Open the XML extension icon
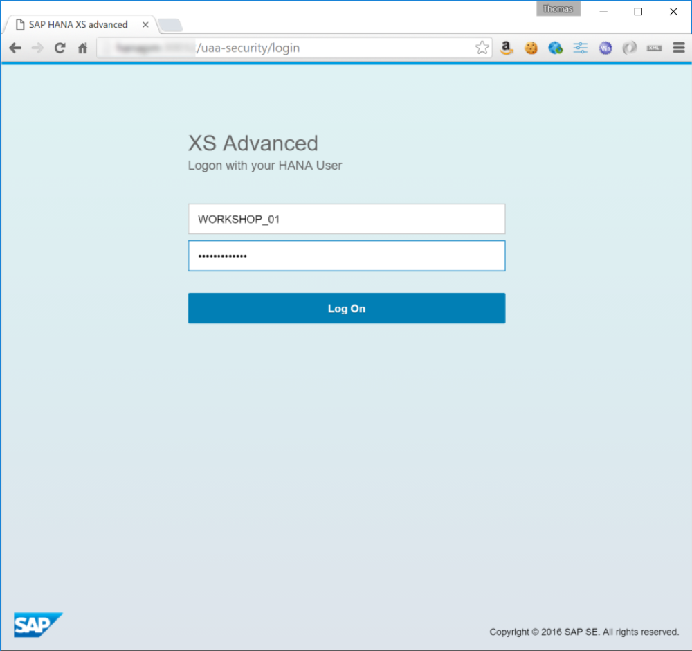Screen dimensions: 692x651 (x=654, y=48)
